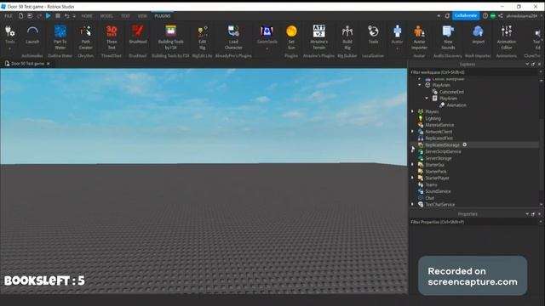Screen dimensions: 545x306
Task: Open the Avatar plugin dropdown
Action: pos(398,37)
